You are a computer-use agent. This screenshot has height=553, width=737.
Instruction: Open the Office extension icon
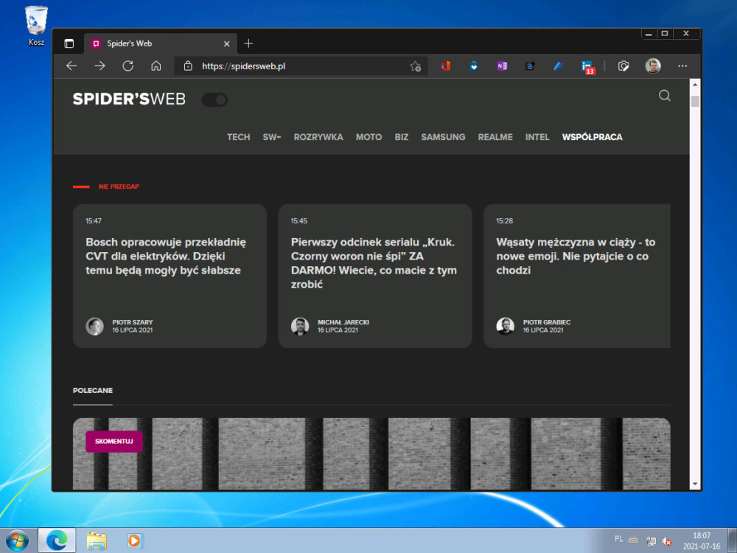[446, 66]
